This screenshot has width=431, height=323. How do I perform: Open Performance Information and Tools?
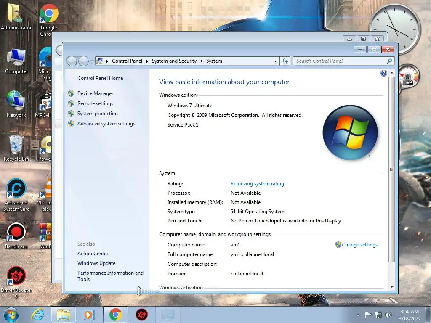(110, 276)
